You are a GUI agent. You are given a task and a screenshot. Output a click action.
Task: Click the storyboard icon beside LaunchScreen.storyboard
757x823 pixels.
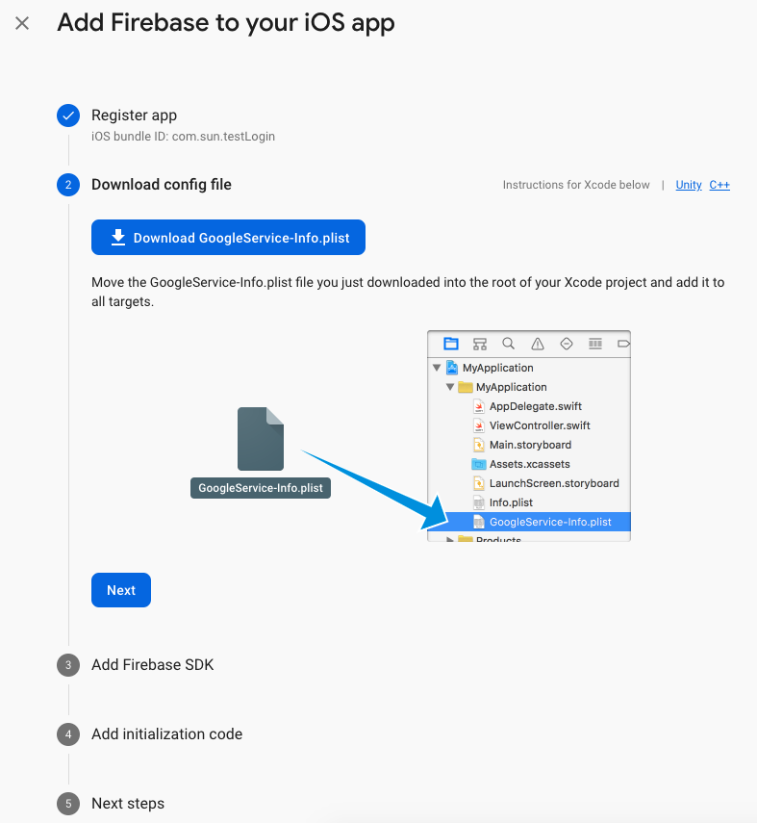coord(478,483)
